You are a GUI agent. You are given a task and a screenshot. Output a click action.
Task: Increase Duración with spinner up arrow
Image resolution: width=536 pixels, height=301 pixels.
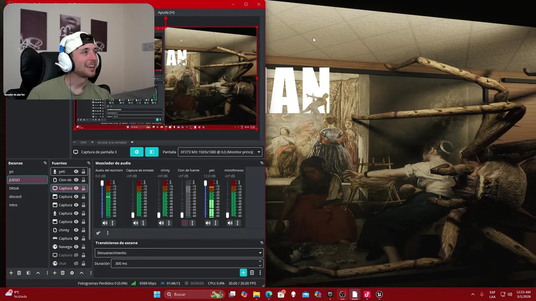260,261
